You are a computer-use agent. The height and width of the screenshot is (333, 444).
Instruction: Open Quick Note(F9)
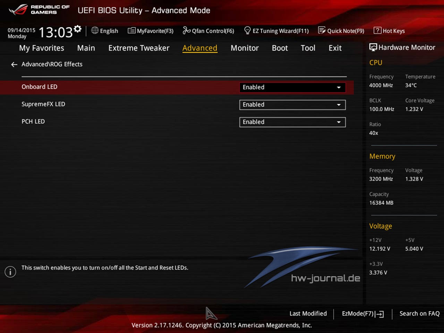click(341, 31)
